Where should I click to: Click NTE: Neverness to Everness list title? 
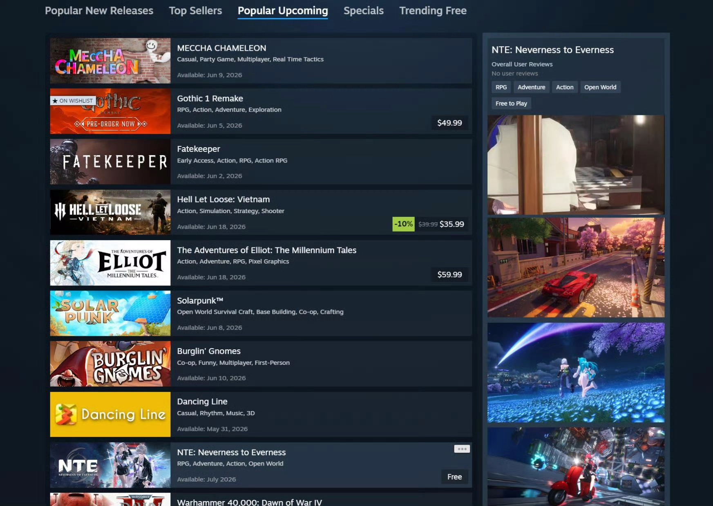[x=231, y=452]
